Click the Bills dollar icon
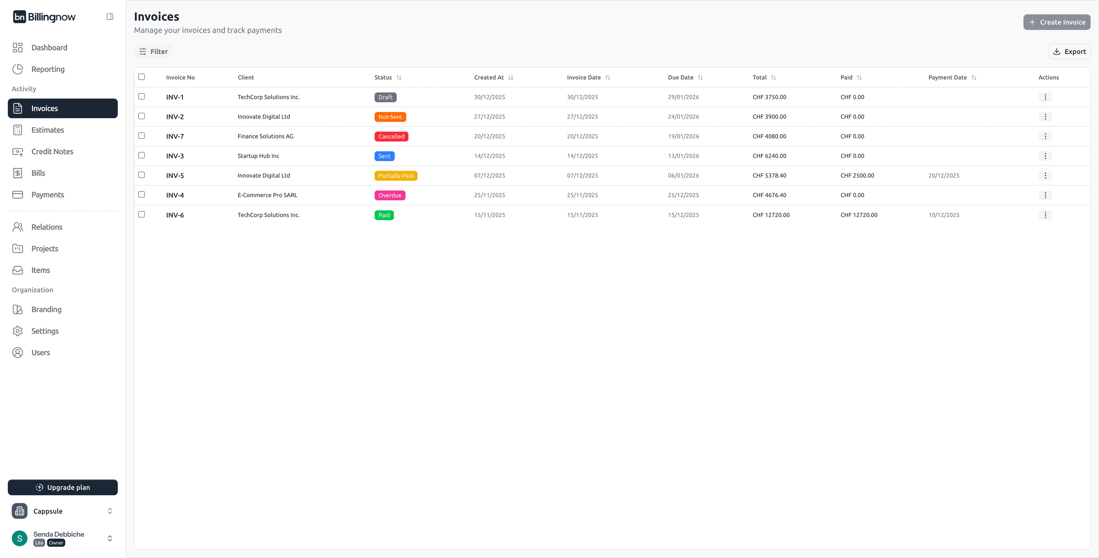 tap(17, 173)
